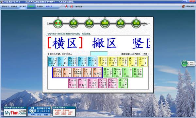Open the 一级字 tutorial link

pyautogui.click(x=57, y=112)
